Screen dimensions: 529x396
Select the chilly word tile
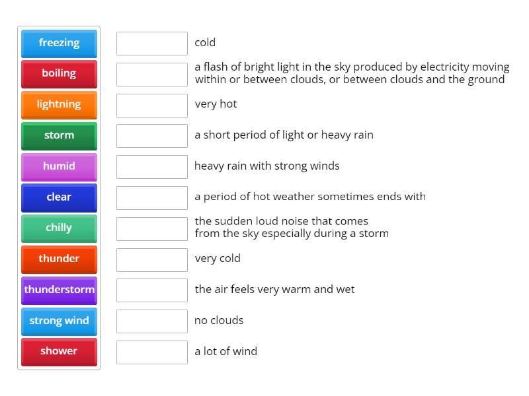(59, 228)
